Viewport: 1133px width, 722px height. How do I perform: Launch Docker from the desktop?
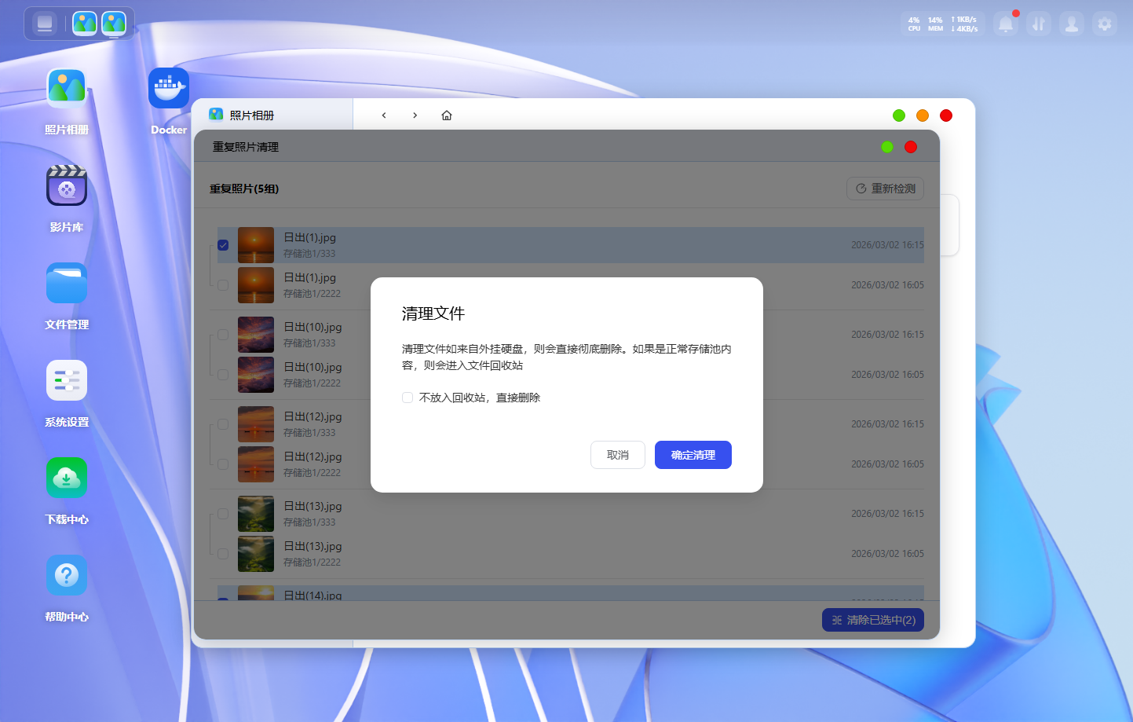click(169, 88)
